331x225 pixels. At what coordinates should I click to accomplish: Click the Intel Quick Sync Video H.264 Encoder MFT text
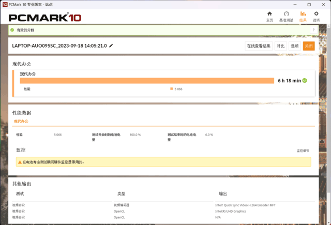click(245, 205)
